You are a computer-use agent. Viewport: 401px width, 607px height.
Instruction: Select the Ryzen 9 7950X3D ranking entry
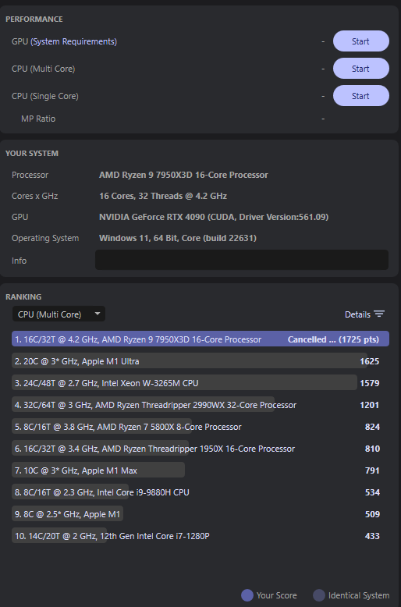[x=200, y=339]
